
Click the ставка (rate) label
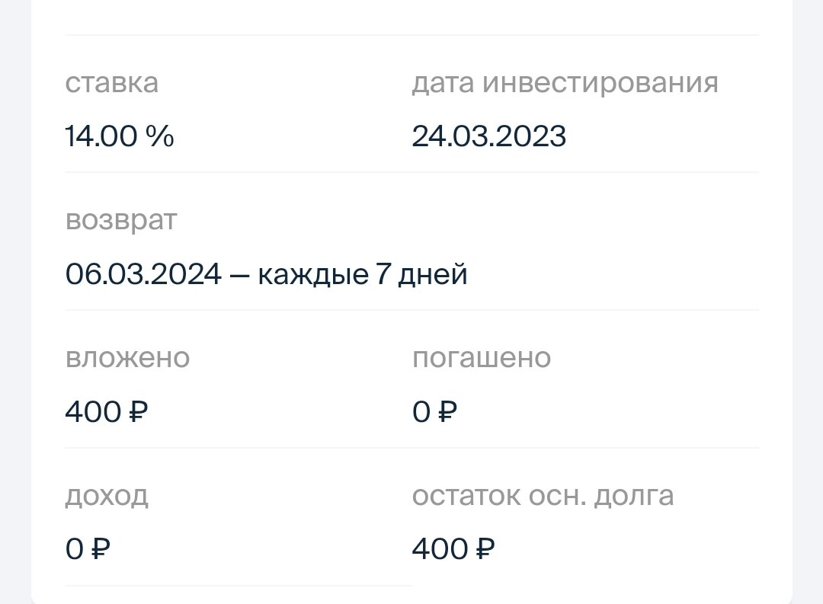click(111, 83)
